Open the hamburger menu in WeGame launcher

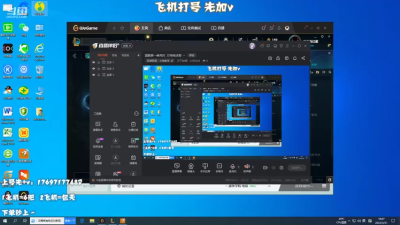[x=324, y=186]
